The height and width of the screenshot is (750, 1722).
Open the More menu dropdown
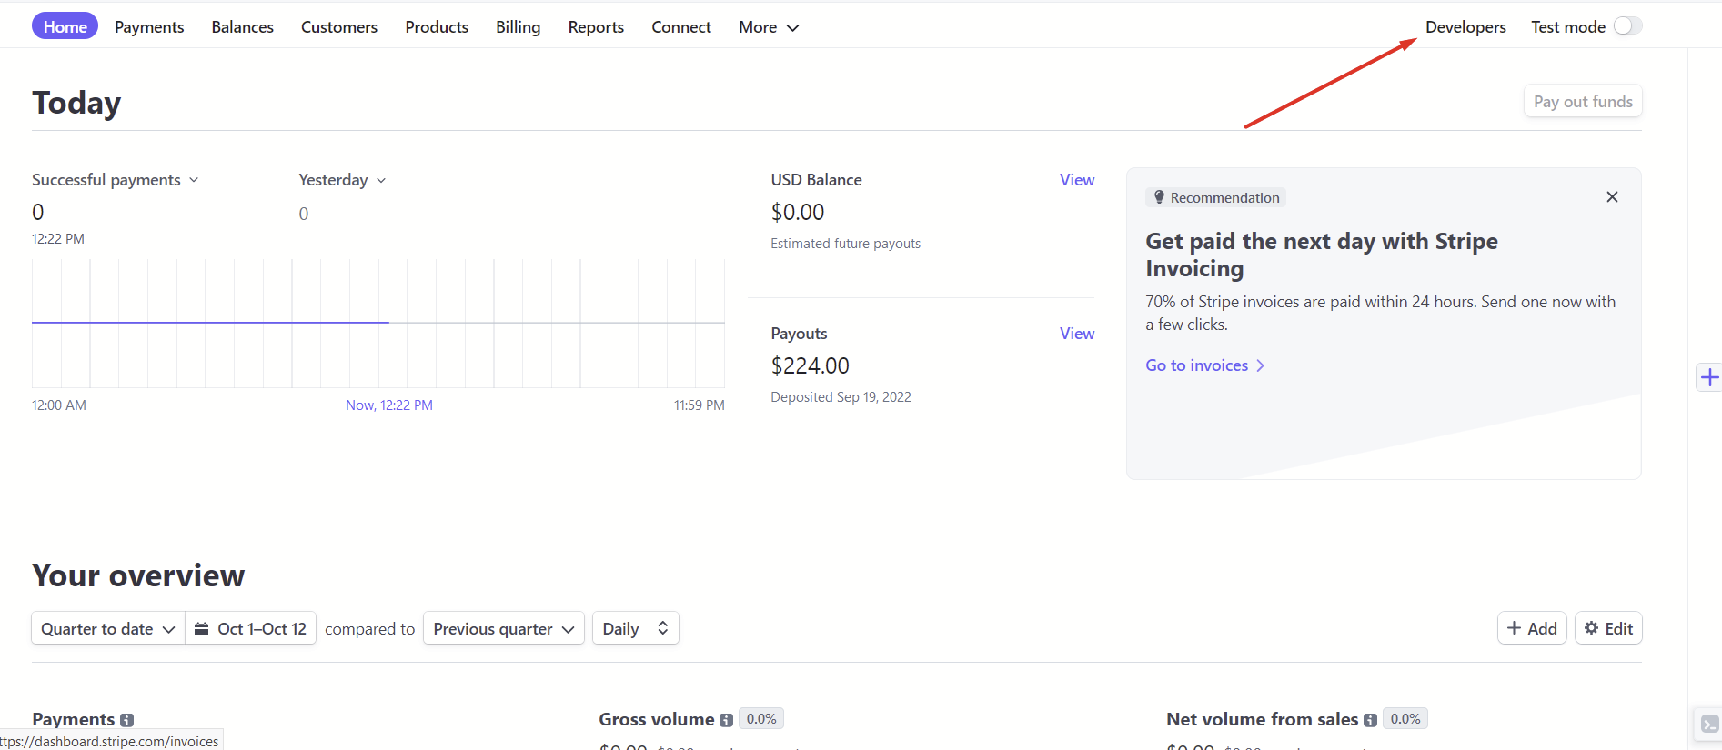(769, 27)
